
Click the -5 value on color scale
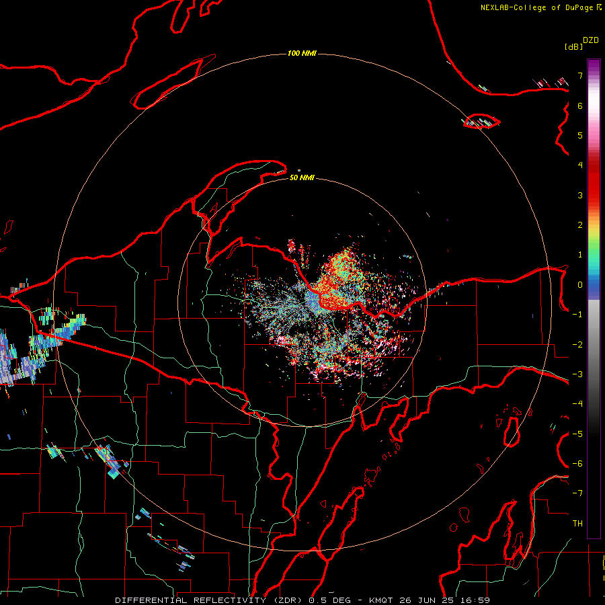[x=577, y=434]
